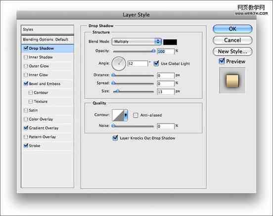
Task: Uncheck the Drop Shadow checkbox
Action: [x=26, y=48]
